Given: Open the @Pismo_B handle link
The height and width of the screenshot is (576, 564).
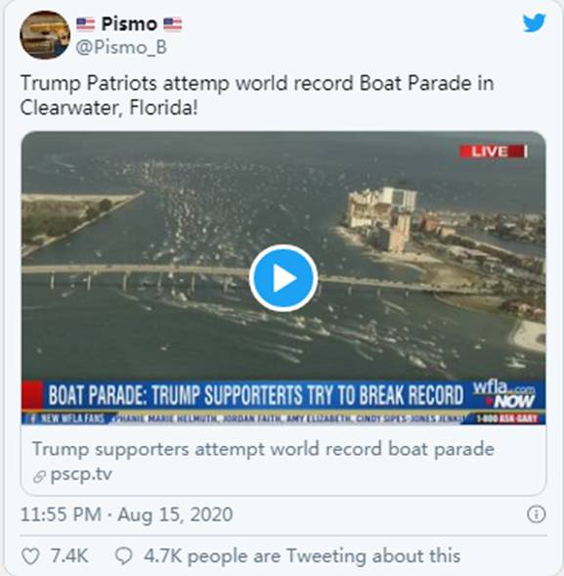Looking at the screenshot, I should pos(121,48).
